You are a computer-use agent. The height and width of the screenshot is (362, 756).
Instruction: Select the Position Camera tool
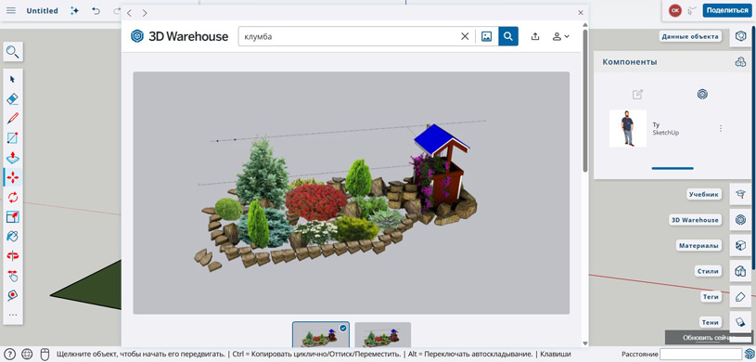tap(13, 295)
